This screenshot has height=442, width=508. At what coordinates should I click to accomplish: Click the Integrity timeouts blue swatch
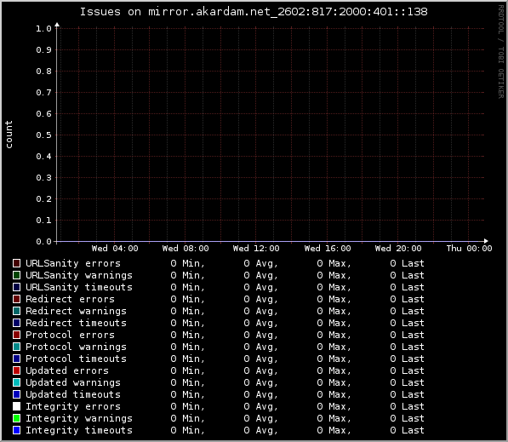[x=16, y=430]
